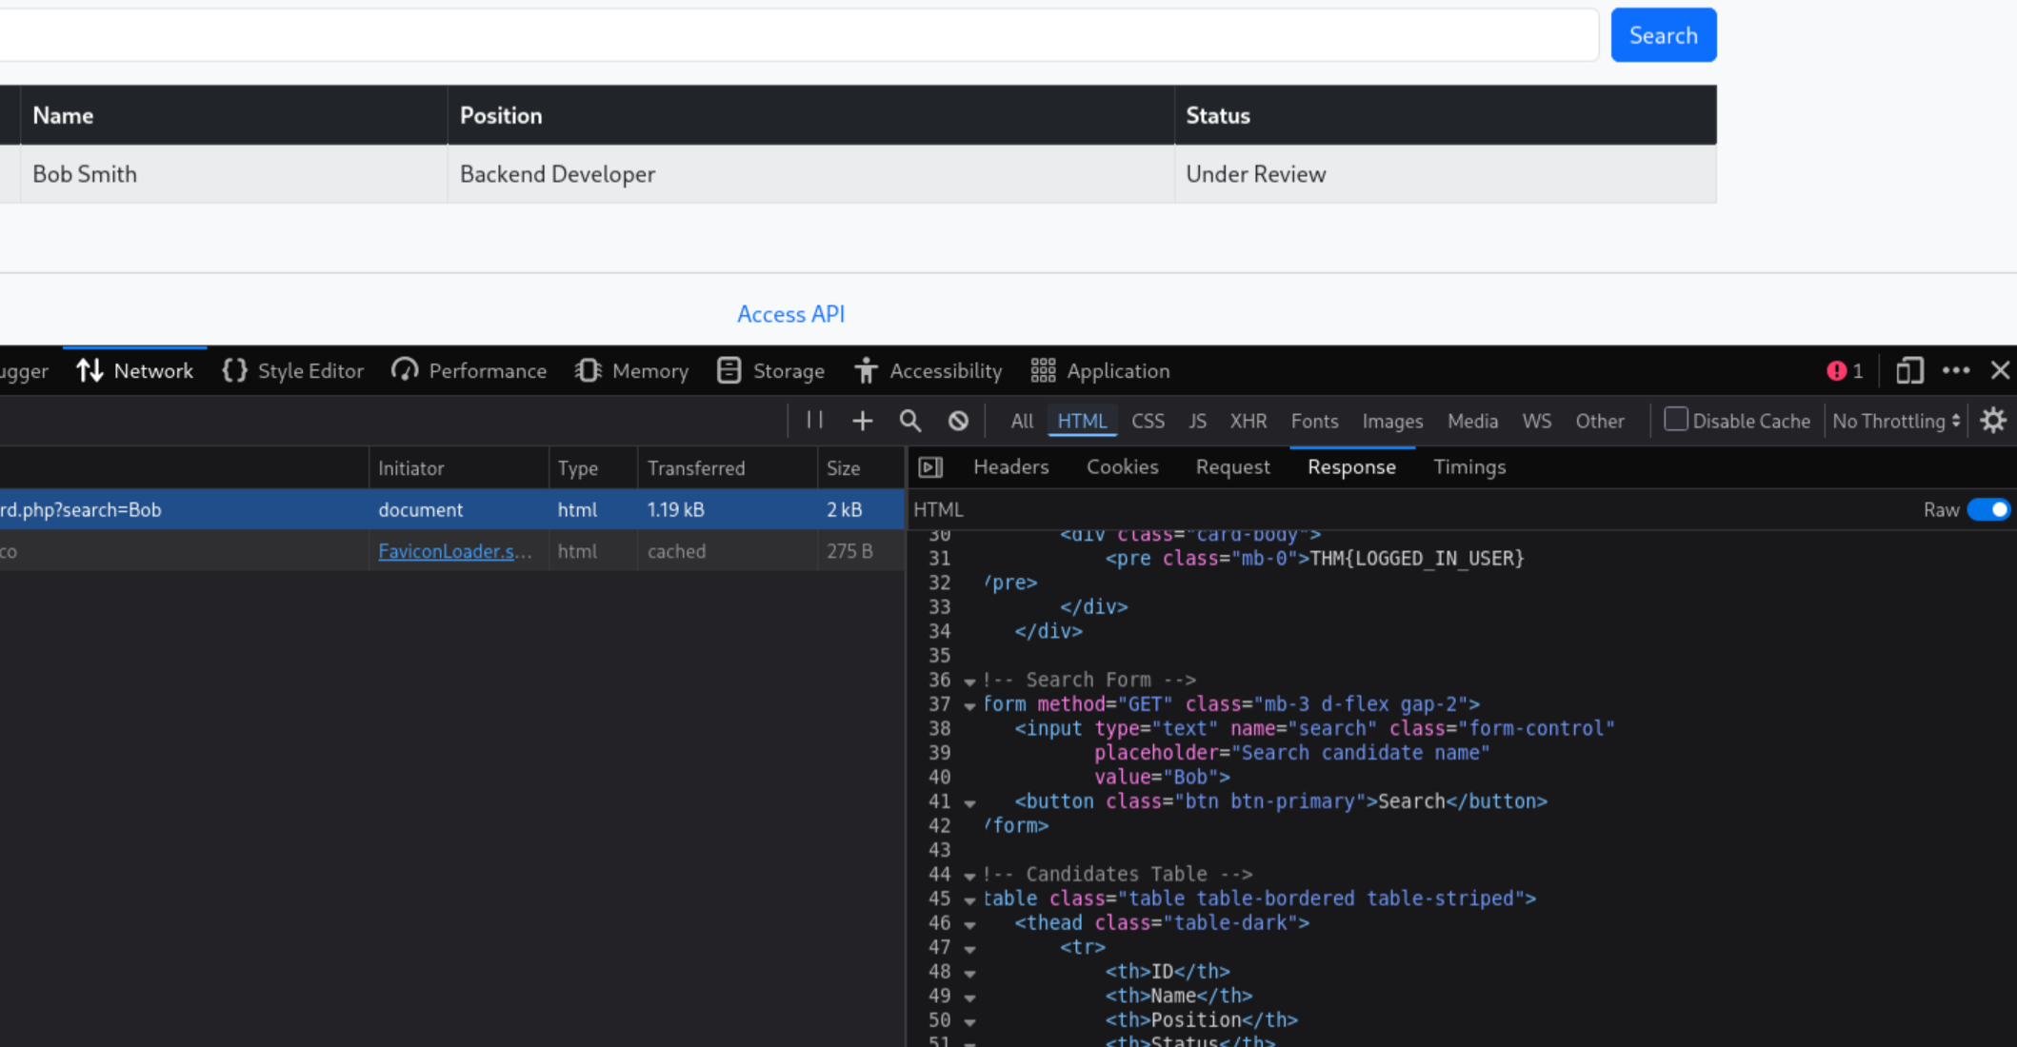Filter requests by All
The width and height of the screenshot is (2017, 1047).
1022,421
